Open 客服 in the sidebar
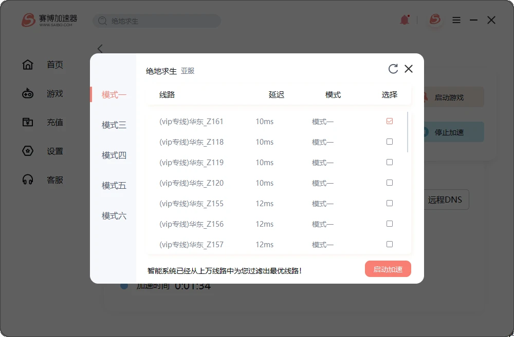 55,180
